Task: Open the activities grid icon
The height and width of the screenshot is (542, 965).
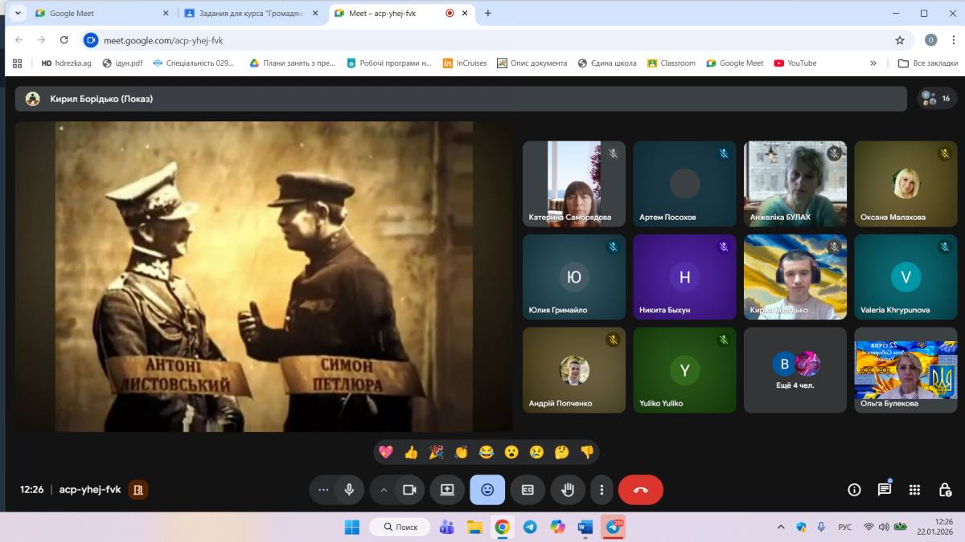Action: tap(914, 490)
